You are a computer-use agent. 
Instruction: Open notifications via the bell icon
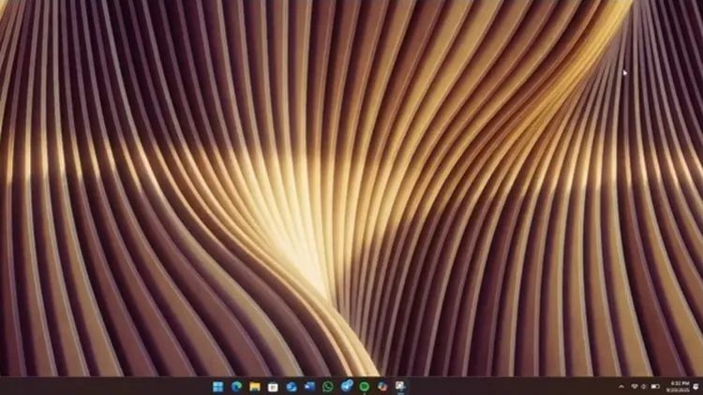coord(695,387)
